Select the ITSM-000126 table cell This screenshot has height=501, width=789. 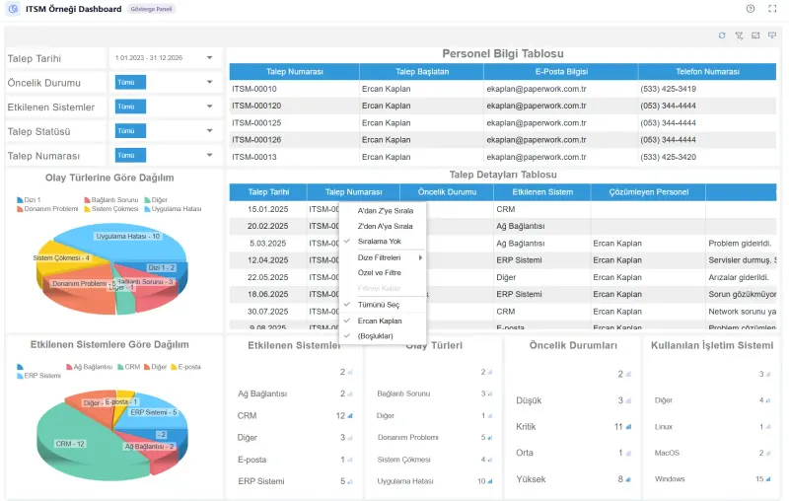(294, 140)
